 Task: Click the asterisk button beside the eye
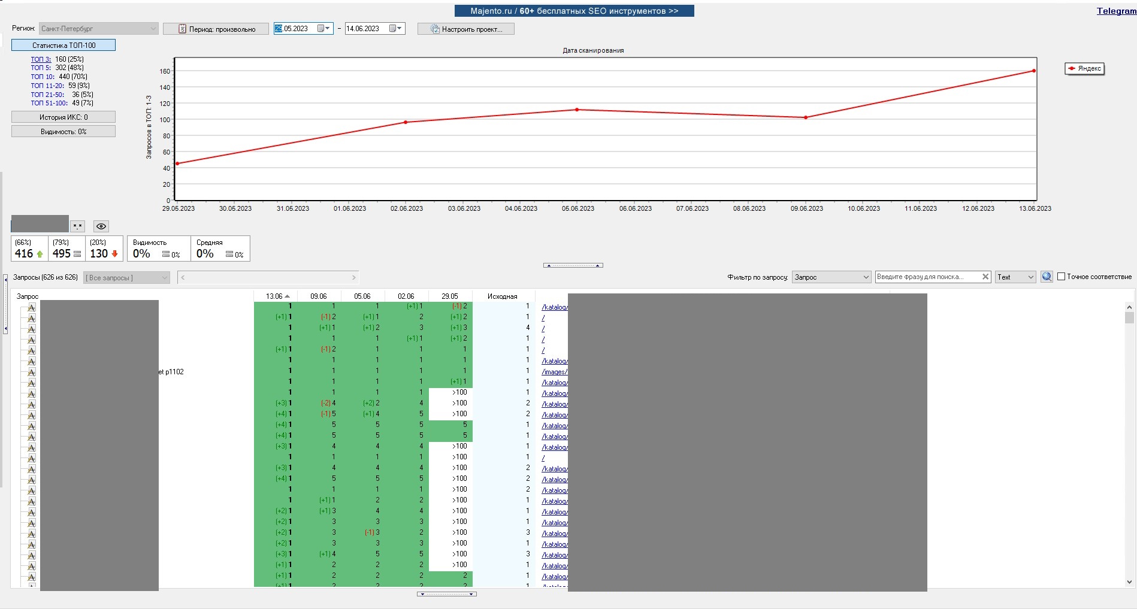(x=77, y=226)
